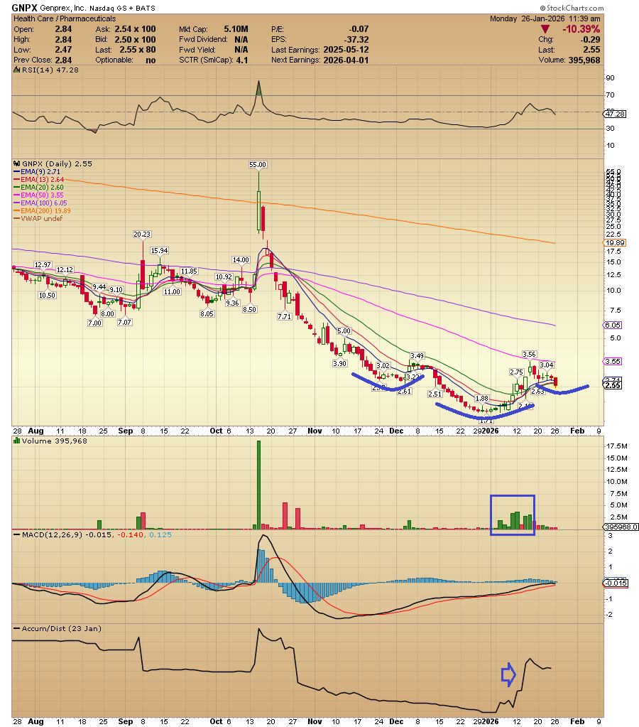Click the 47.28 tag on the RSI axis

point(616,114)
